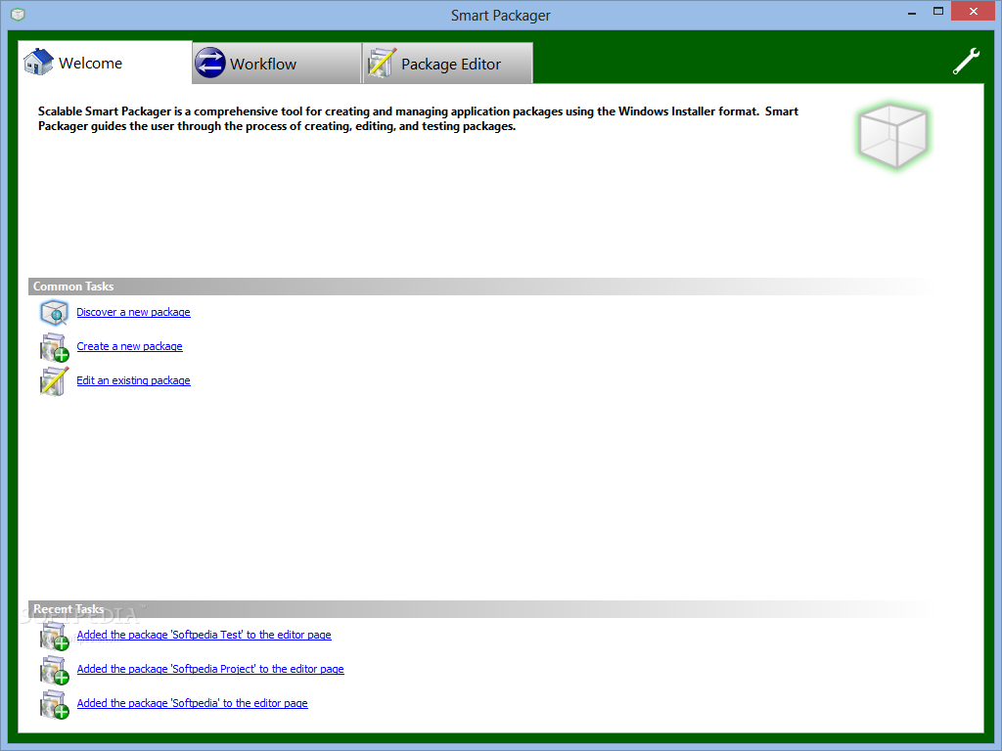Open 'Create a new package' link
This screenshot has width=1002, height=751.
tap(130, 346)
